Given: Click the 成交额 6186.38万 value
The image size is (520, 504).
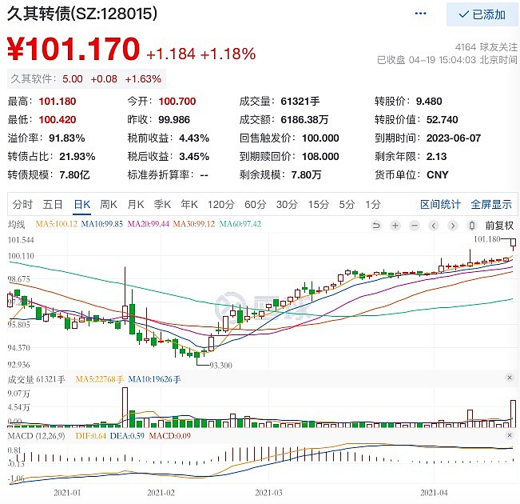Looking at the screenshot, I should [304, 120].
